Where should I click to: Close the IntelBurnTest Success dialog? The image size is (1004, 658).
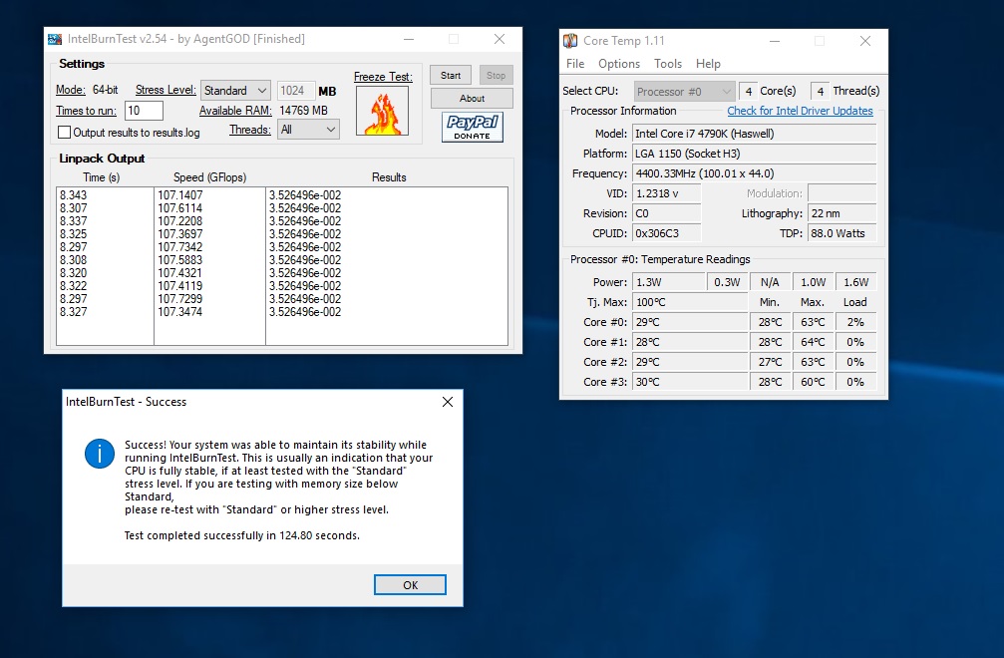[448, 402]
